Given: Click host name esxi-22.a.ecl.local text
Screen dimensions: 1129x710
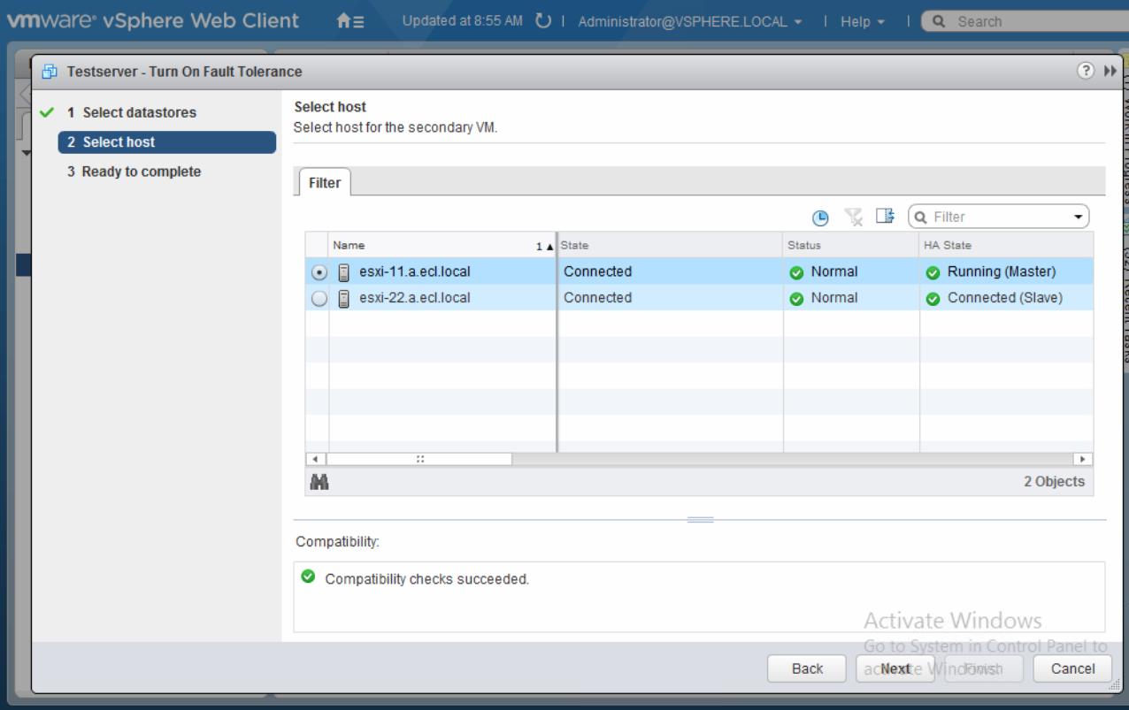Looking at the screenshot, I should pyautogui.click(x=415, y=298).
